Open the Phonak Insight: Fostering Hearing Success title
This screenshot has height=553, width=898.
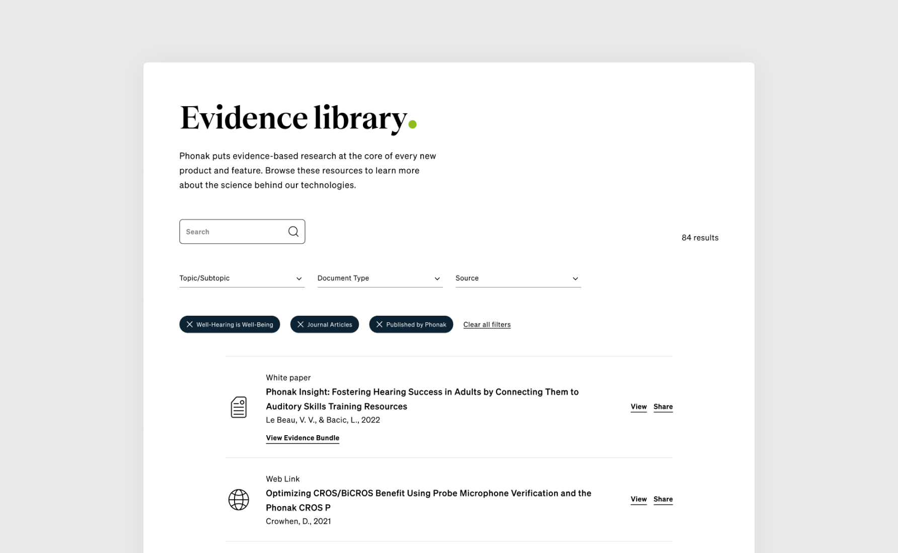pos(422,399)
